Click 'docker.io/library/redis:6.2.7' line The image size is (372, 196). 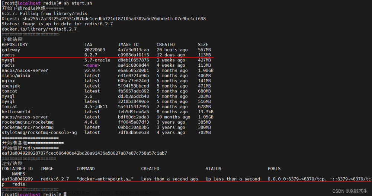click(39, 29)
